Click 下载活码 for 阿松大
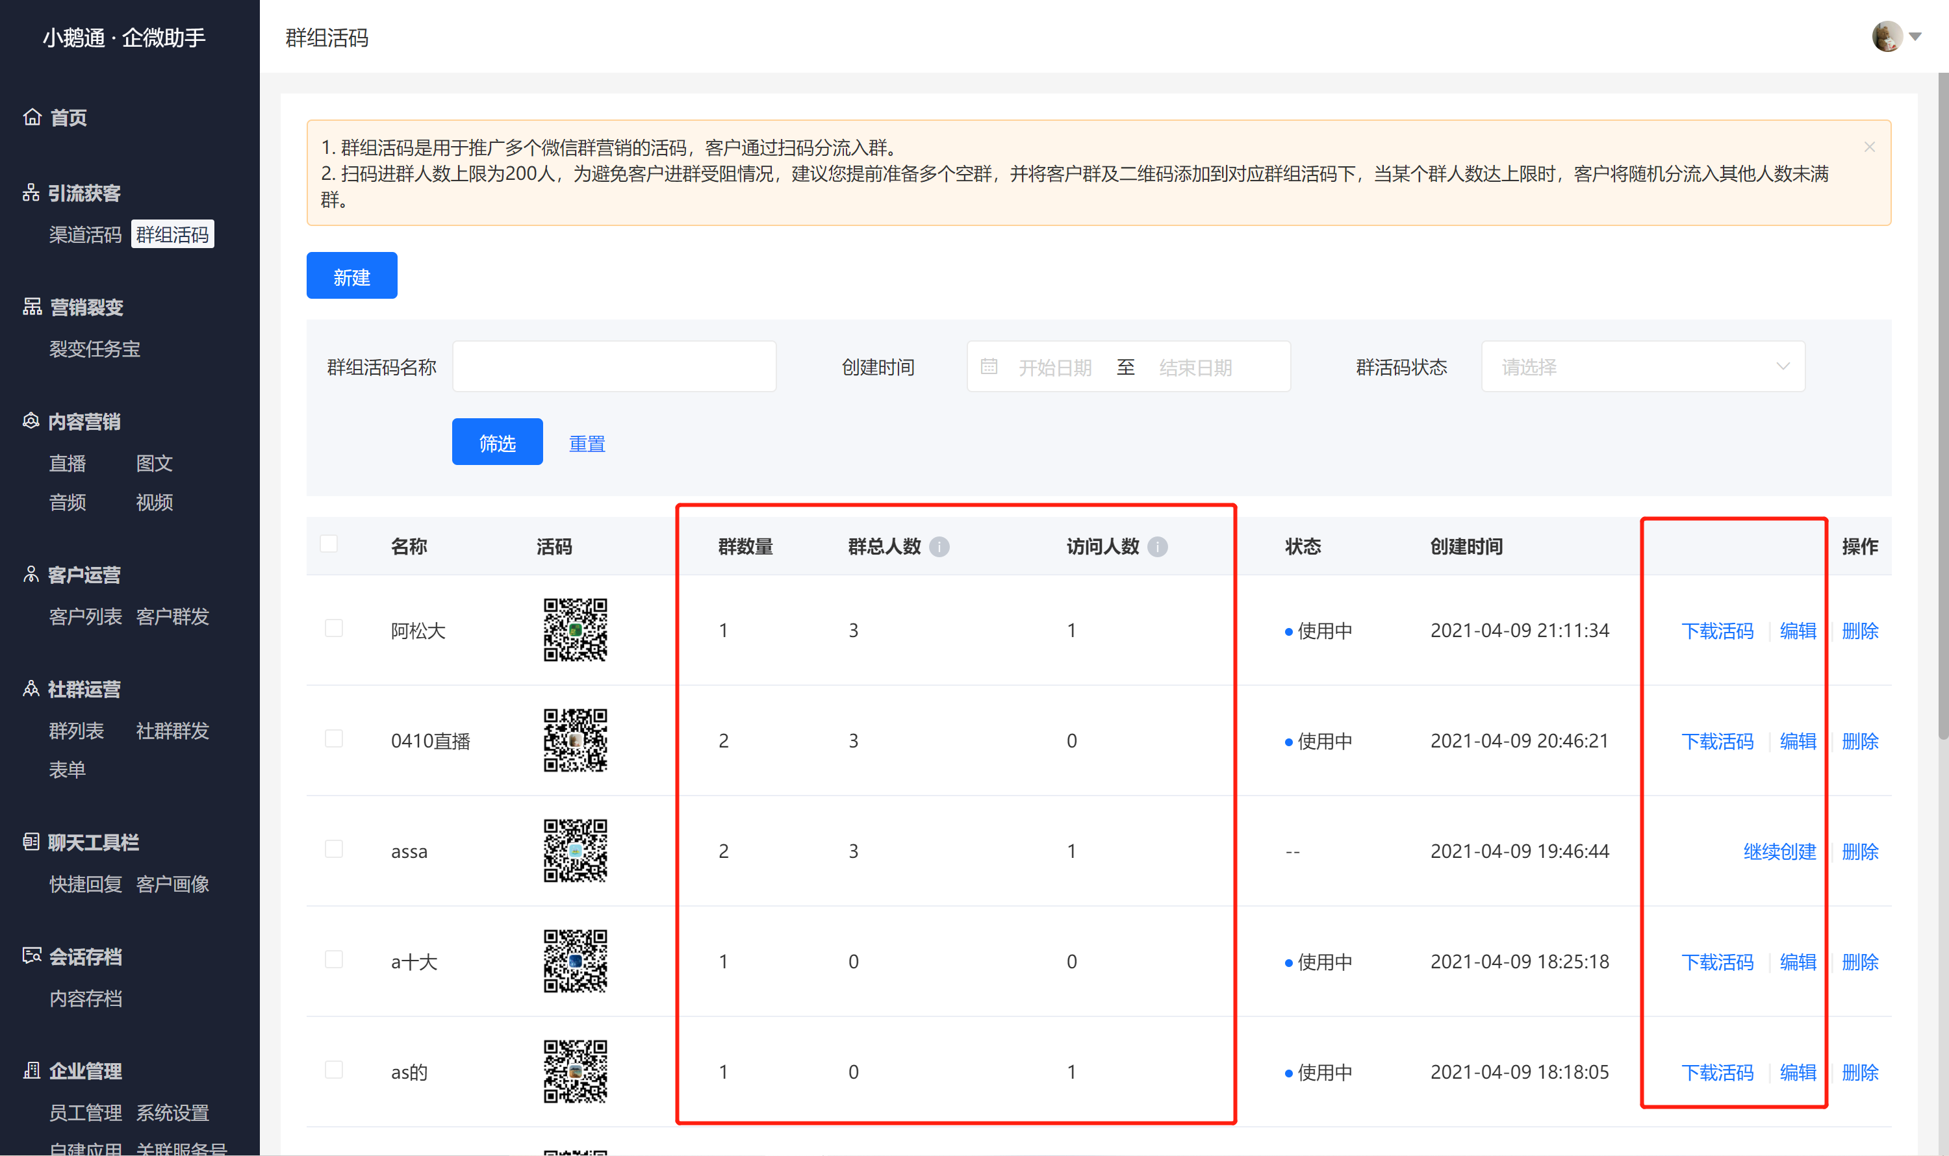Viewport: 1949px width, 1156px height. point(1718,631)
